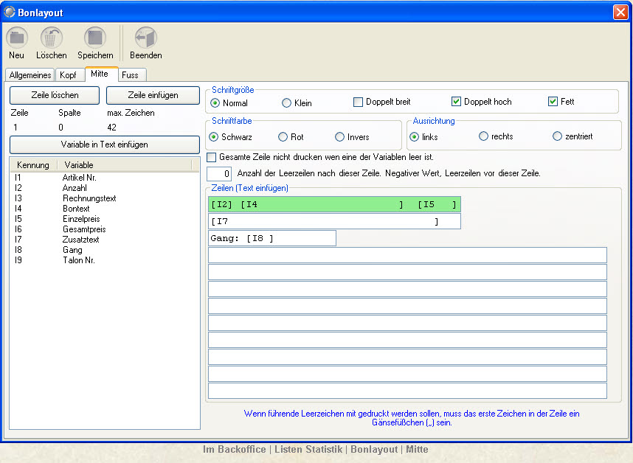Click the Leerzeilen count input field

pos(220,174)
